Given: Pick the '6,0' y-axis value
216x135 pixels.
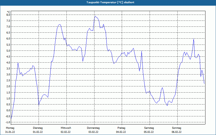Looking at the screenshot, I should pyautogui.click(x=8, y=39).
